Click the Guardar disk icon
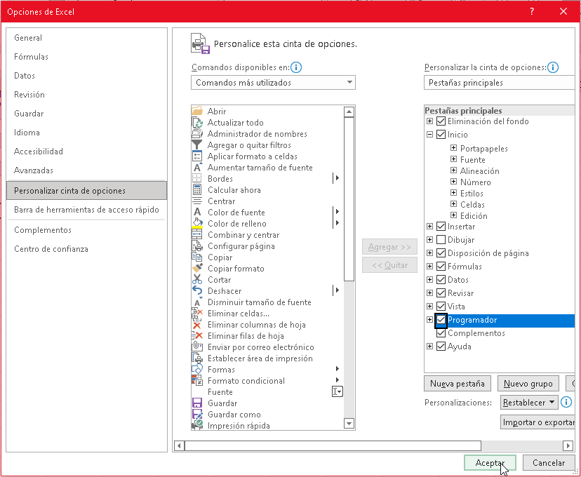 coord(197,403)
